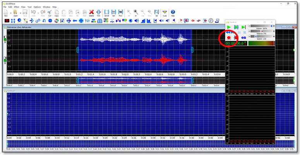
Task: Click the speech bubble icon after the clock
Action: click(217, 20)
